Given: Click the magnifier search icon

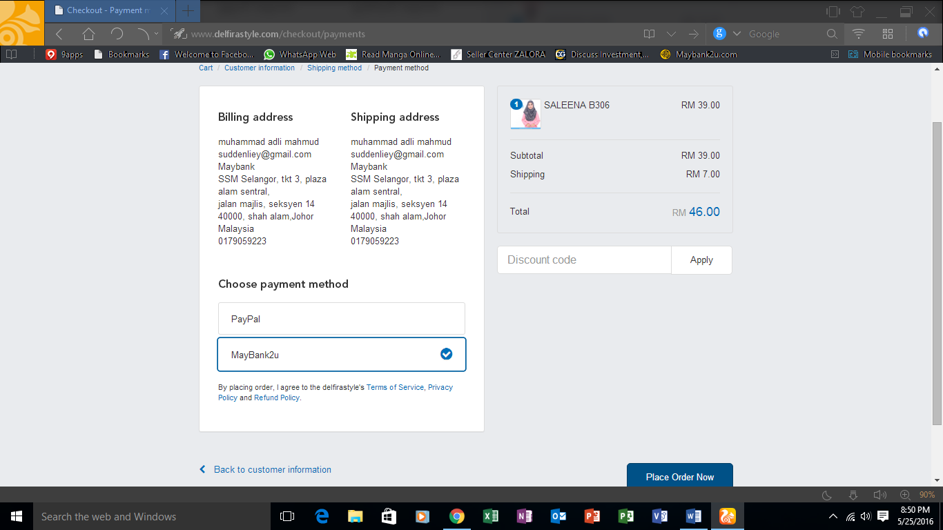Looking at the screenshot, I should coord(832,34).
